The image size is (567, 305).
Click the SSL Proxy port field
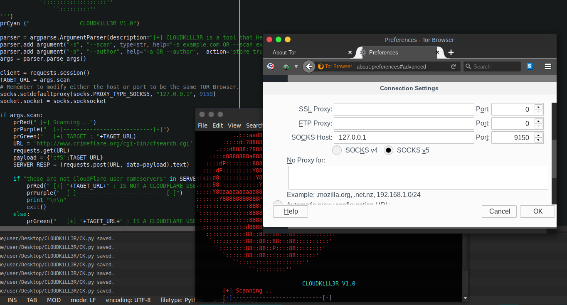(x=513, y=109)
